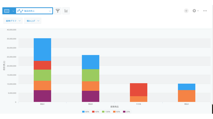Click the table list view icon
Image resolution: width=213 pixels, height=119 pixels.
7,11
